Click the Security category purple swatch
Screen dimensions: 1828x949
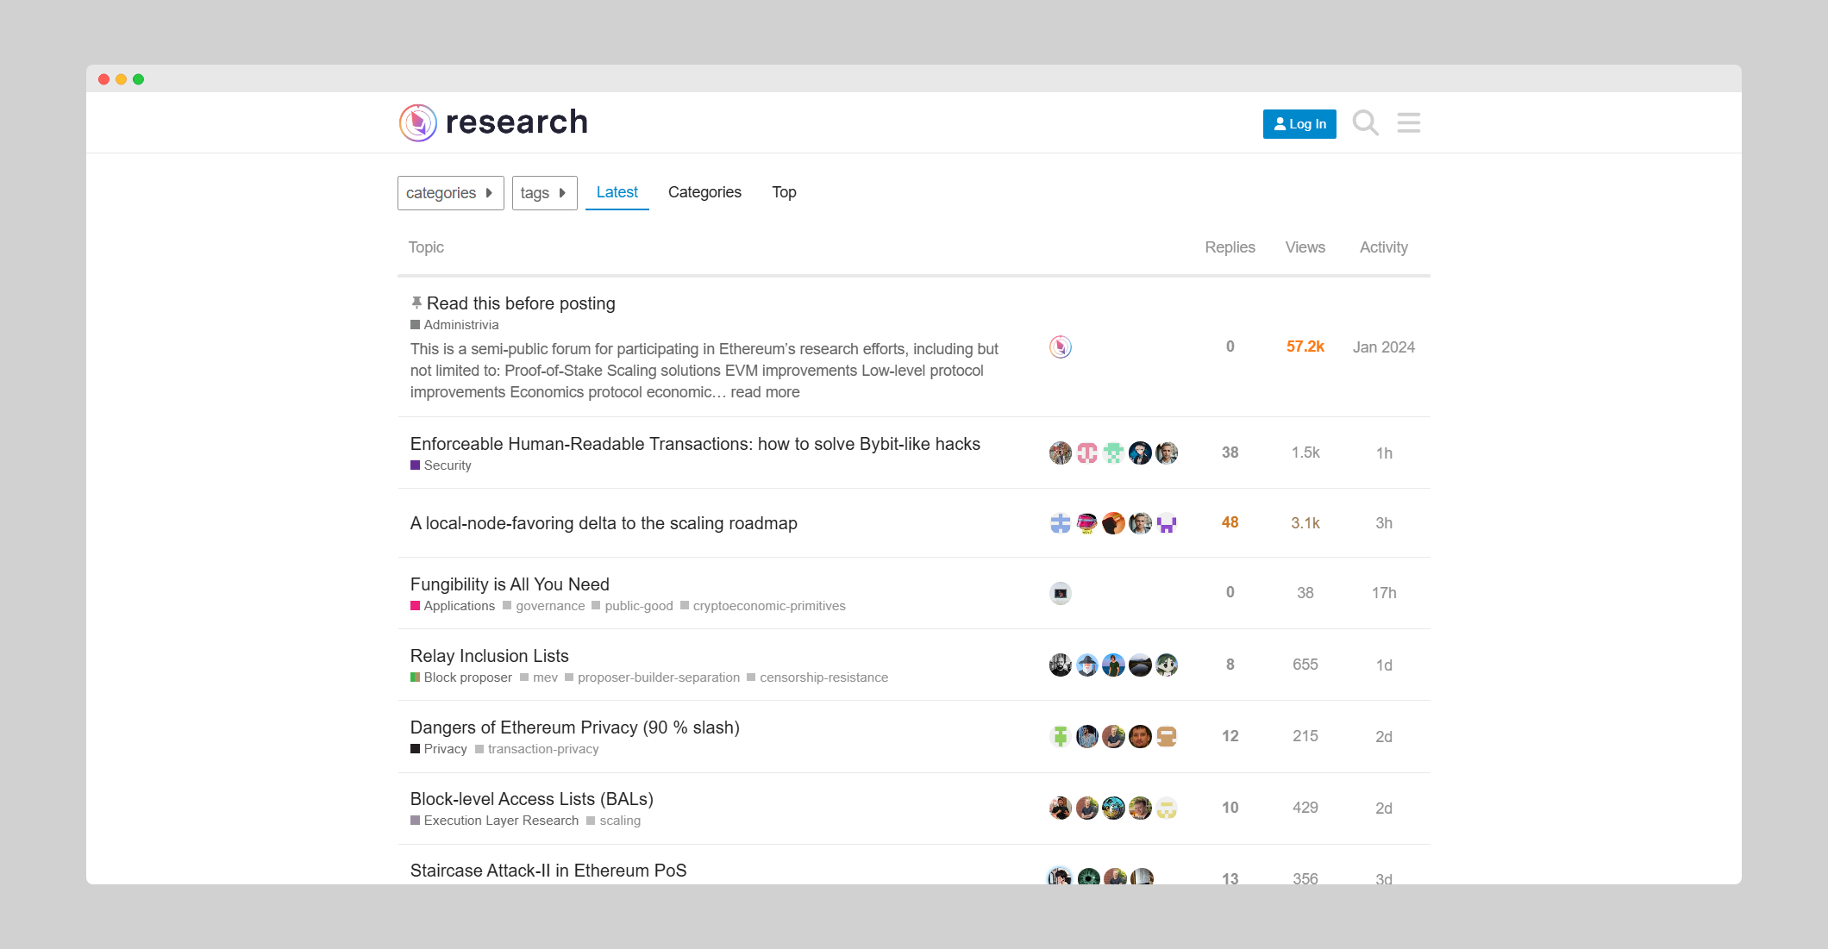(416, 465)
